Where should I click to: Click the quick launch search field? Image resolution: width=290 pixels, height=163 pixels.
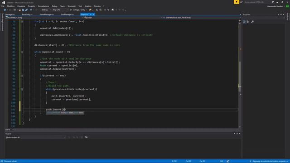coord(257,2)
